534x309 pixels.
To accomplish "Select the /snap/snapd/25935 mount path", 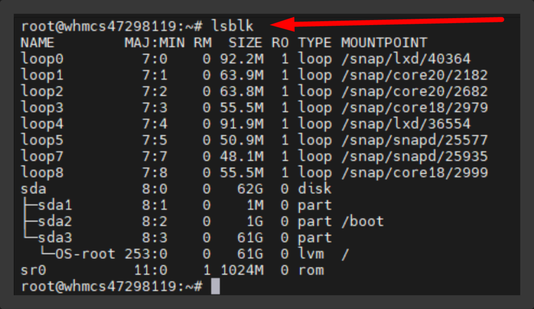I will point(415,156).
